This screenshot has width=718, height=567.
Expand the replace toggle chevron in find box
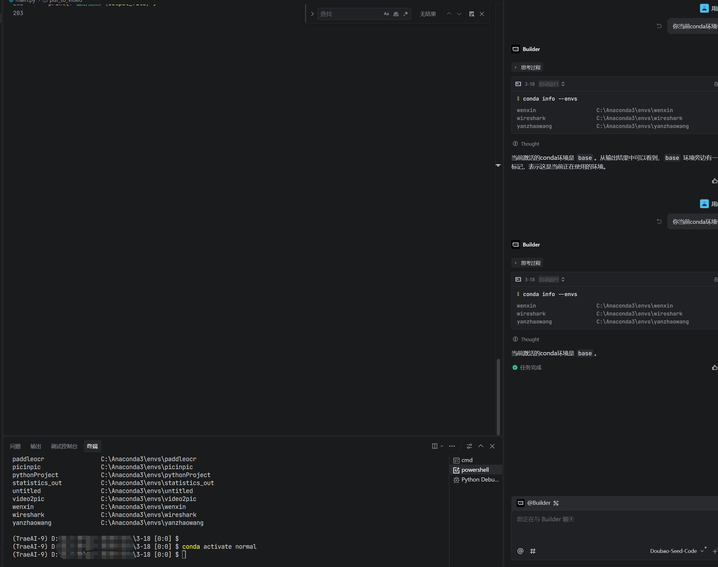tap(312, 14)
